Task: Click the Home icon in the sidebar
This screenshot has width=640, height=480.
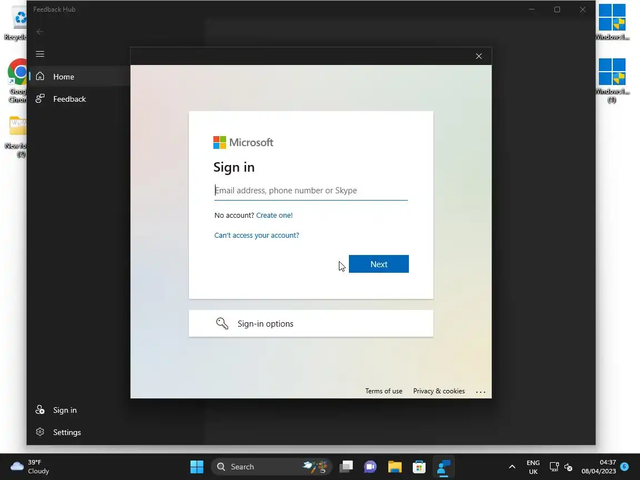Action: click(40, 76)
